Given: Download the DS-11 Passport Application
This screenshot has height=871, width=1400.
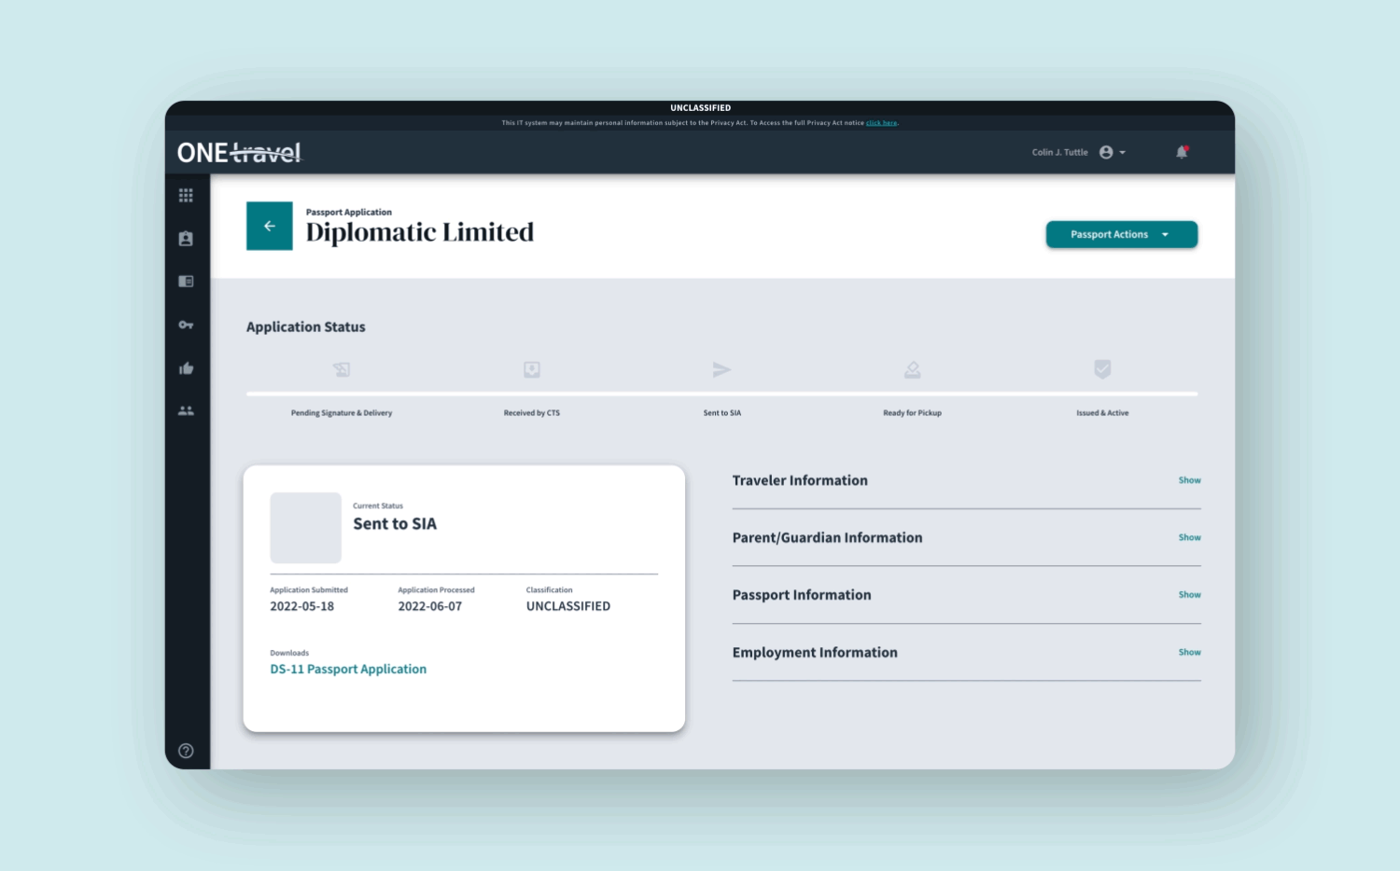Looking at the screenshot, I should coord(348,670).
